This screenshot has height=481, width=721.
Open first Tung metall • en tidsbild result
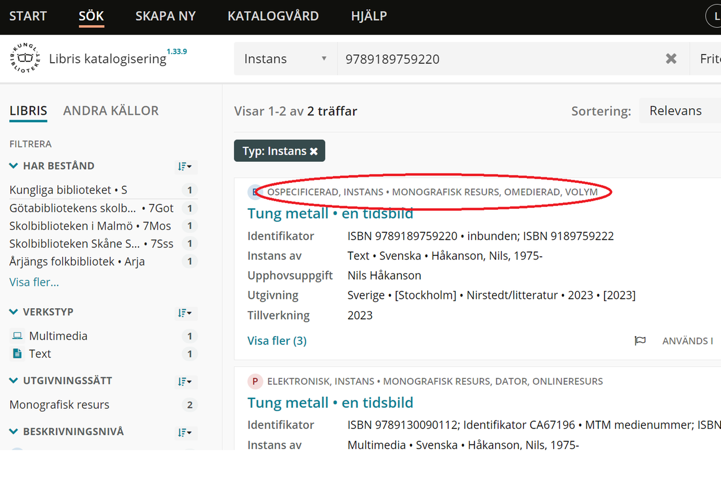(330, 213)
